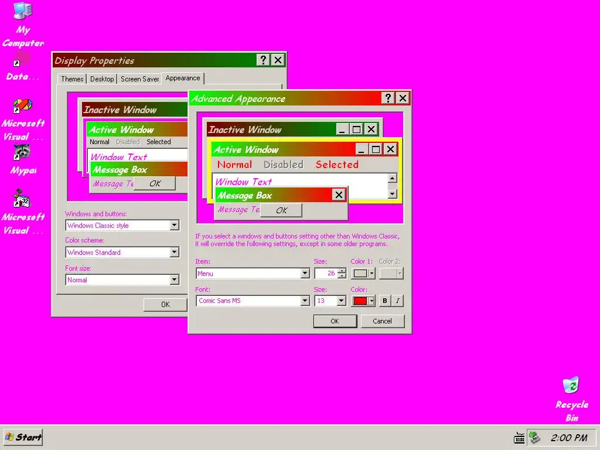Open the Data shortcut on the desktop
Image resolution: width=600 pixels, height=450 pixels.
tap(23, 66)
